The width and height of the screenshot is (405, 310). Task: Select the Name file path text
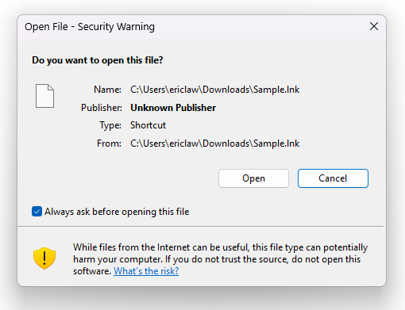(214, 90)
